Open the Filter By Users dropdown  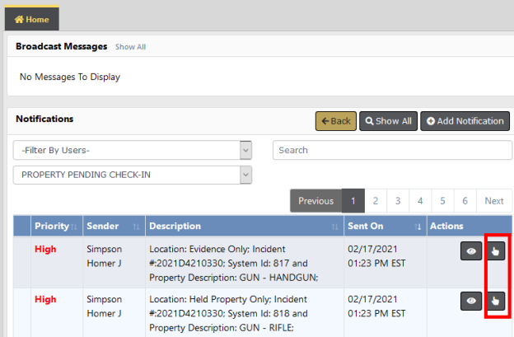[x=132, y=150]
